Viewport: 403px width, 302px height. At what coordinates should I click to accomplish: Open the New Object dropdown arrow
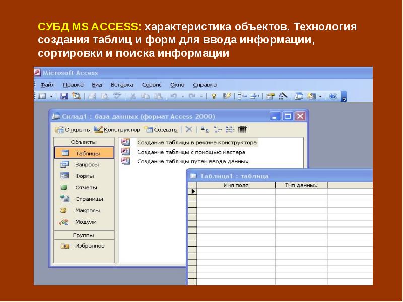[x=320, y=96]
